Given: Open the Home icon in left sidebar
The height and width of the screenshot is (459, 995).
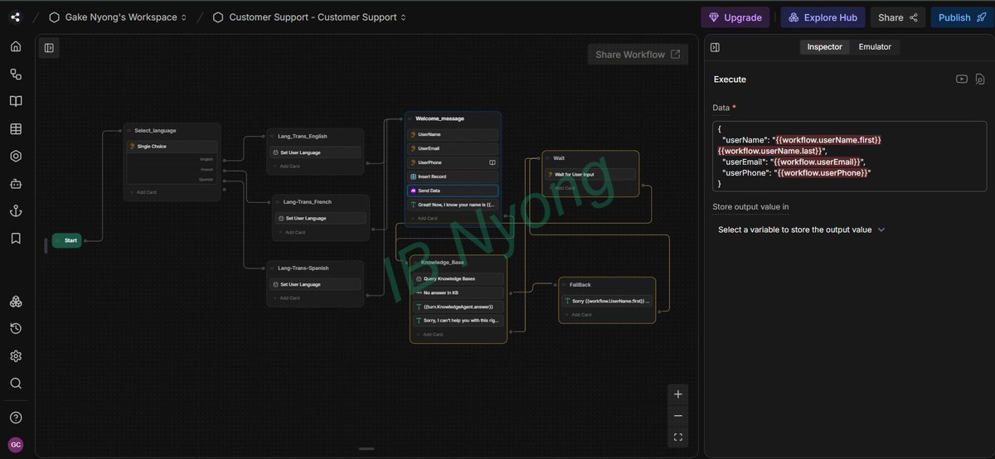Looking at the screenshot, I should click(x=16, y=46).
